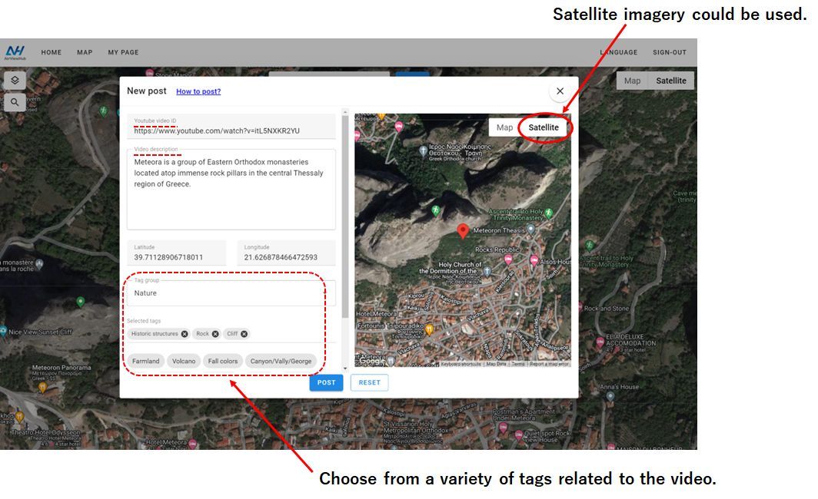Edit the Video description text area

[x=231, y=190]
